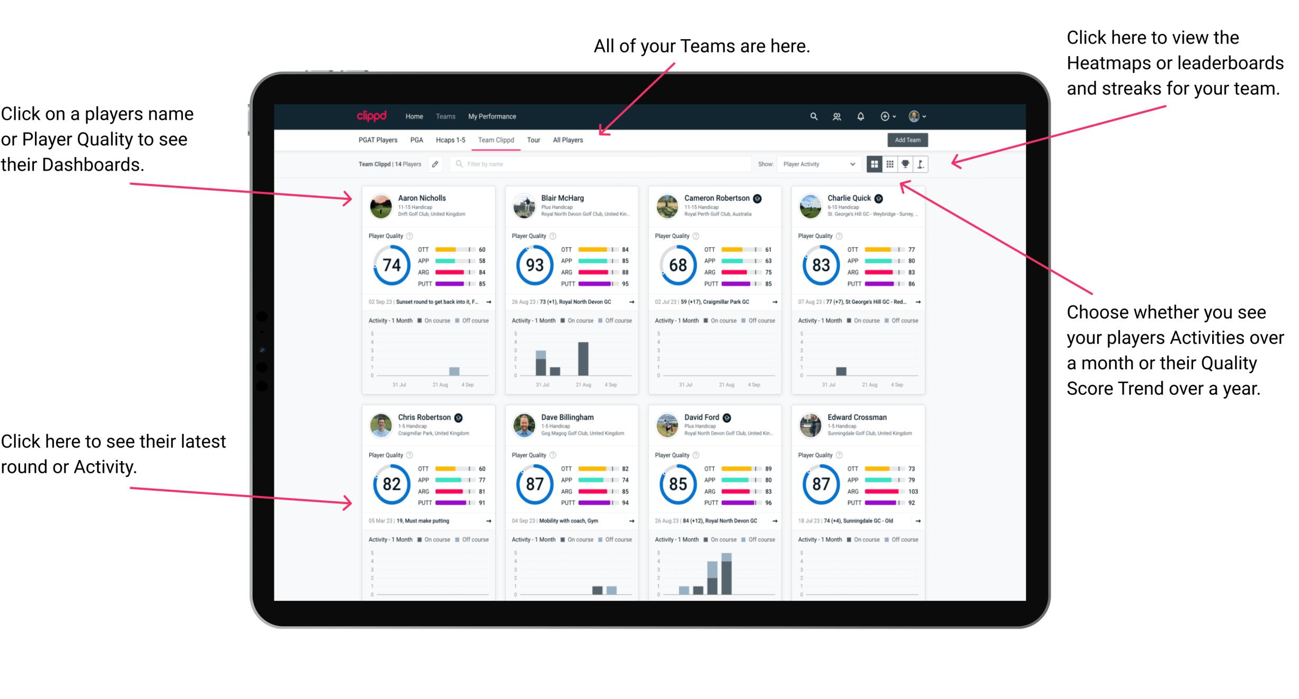1299x699 pixels.
Task: Click the search magnifier icon
Action: (813, 116)
